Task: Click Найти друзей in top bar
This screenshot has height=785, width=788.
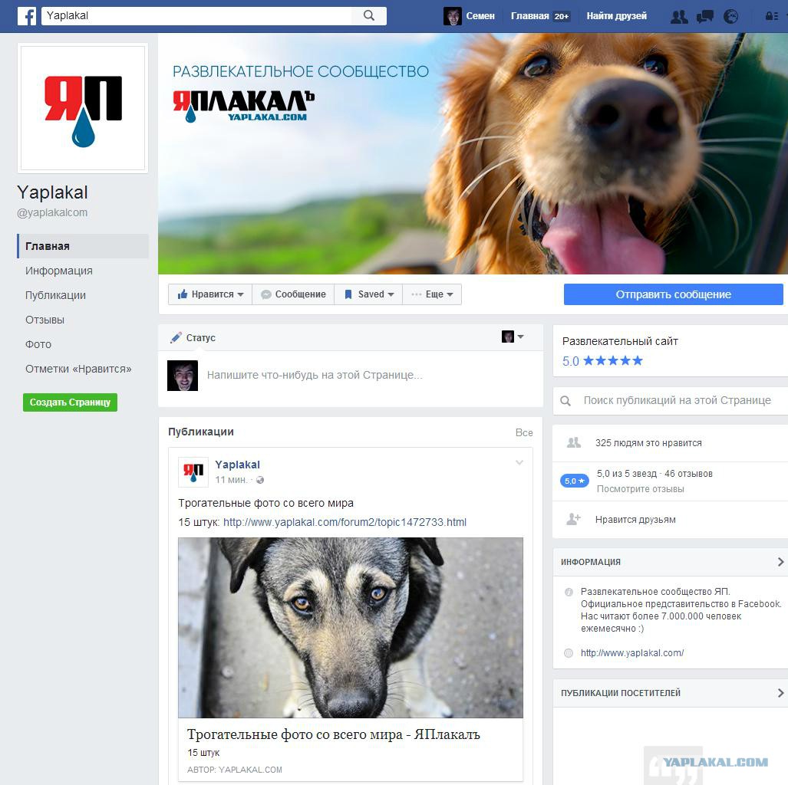Action: pyautogui.click(x=616, y=16)
